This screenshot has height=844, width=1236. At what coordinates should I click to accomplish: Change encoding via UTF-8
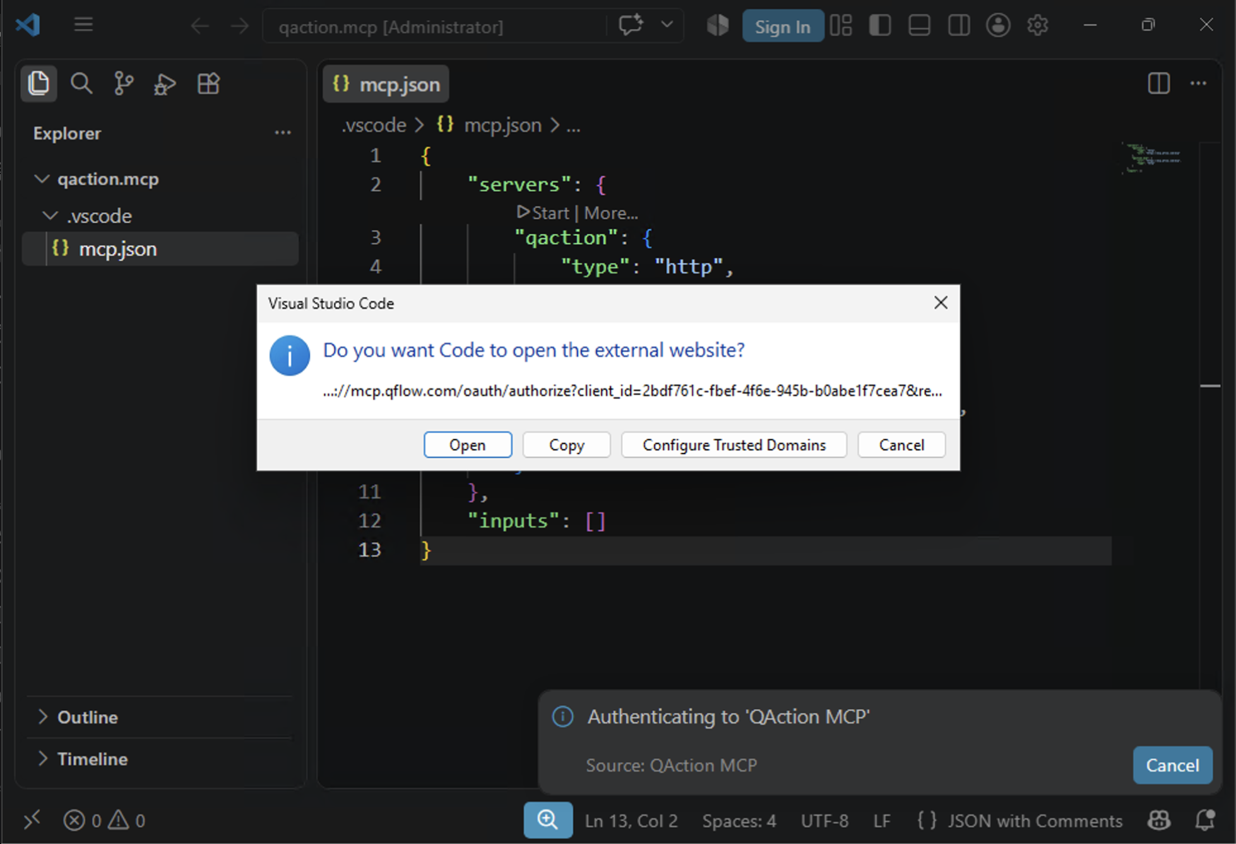(x=824, y=821)
